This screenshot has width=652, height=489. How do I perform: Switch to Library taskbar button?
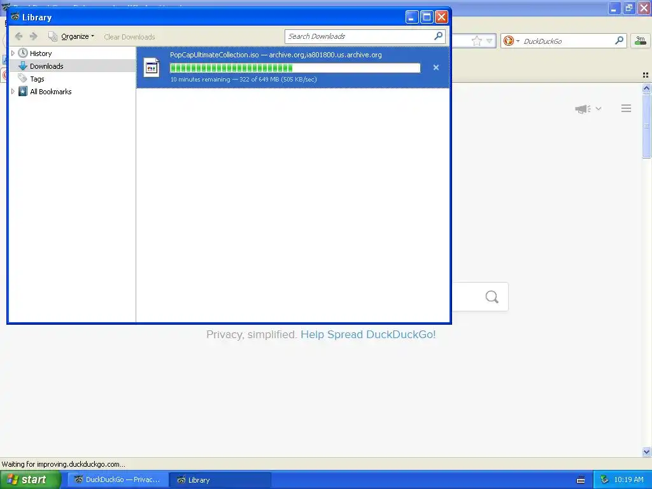(x=220, y=480)
